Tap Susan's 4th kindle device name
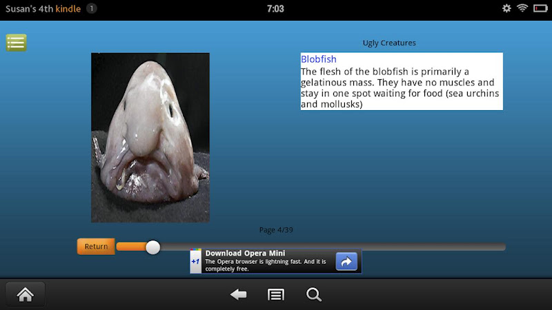This screenshot has height=310, width=552. pos(43,8)
